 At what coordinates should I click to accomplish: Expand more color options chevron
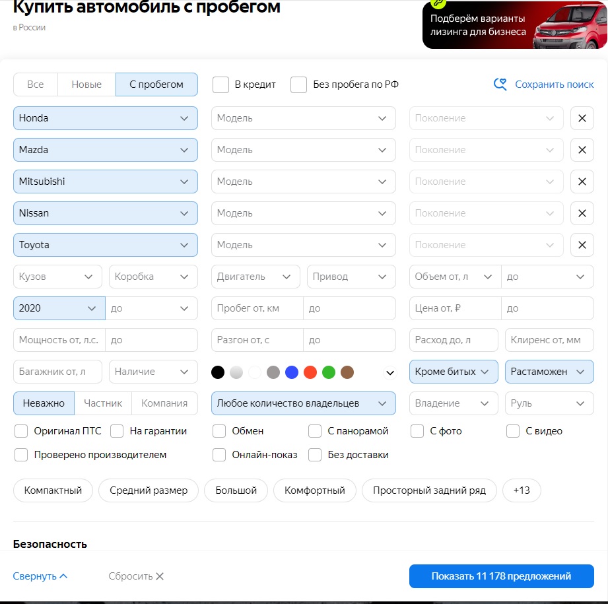tap(389, 372)
